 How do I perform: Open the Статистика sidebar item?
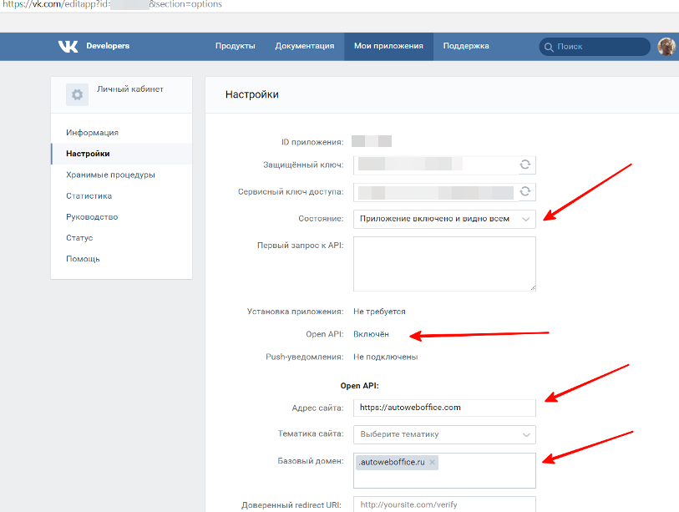click(x=89, y=196)
